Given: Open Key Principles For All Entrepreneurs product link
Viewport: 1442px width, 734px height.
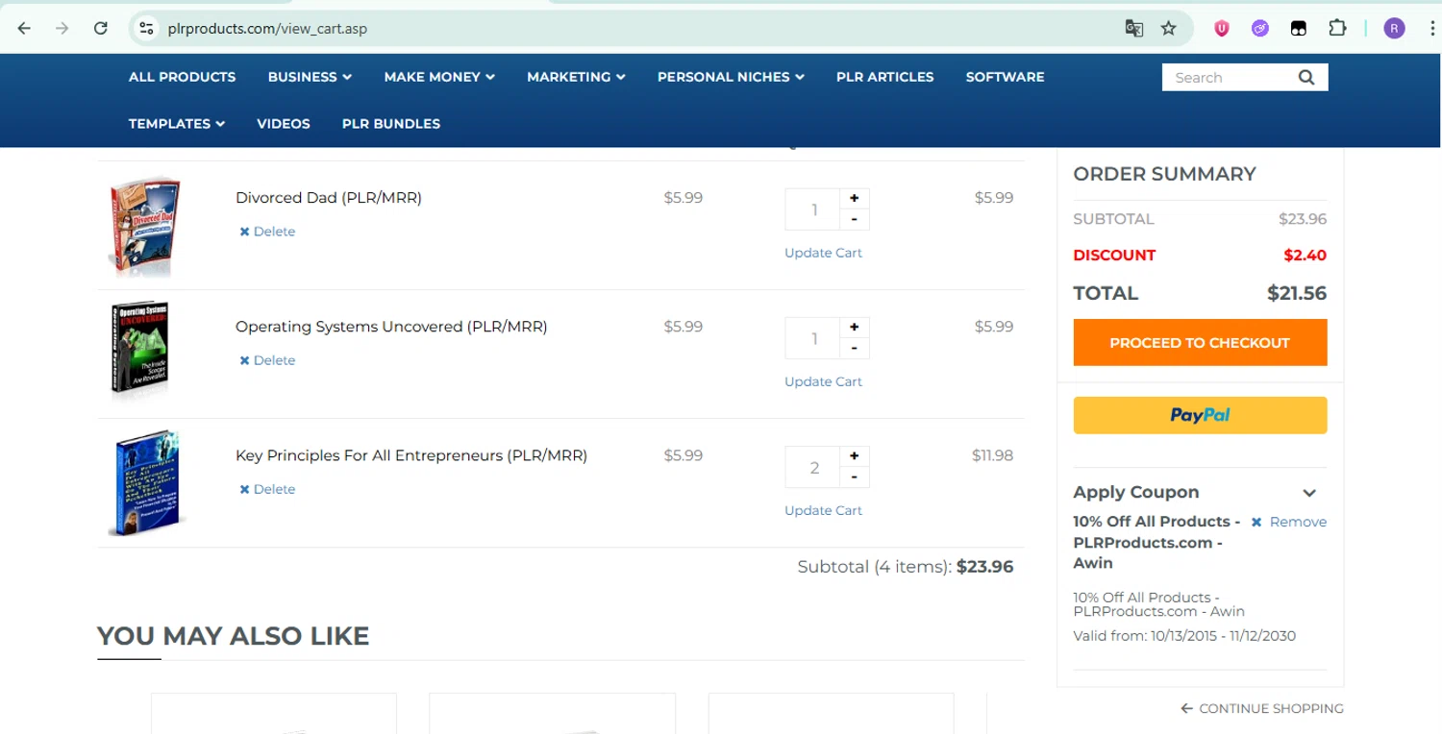Looking at the screenshot, I should [x=411, y=455].
